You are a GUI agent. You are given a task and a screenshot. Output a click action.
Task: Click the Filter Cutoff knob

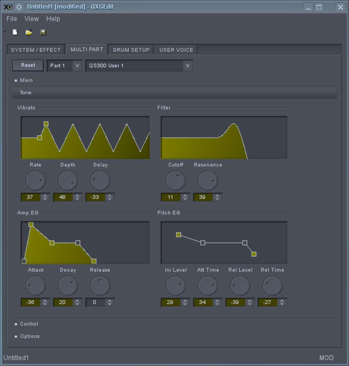(176, 180)
